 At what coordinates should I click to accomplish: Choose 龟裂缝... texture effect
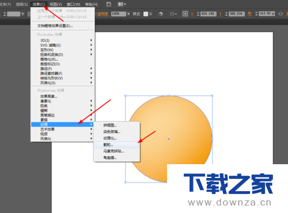pos(117,158)
